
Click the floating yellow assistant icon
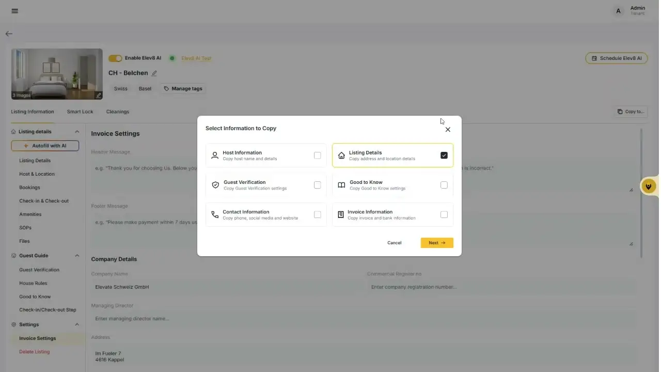(x=649, y=186)
